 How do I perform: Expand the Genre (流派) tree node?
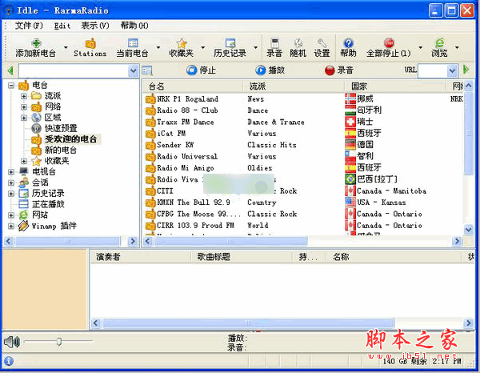pyautogui.click(x=23, y=96)
